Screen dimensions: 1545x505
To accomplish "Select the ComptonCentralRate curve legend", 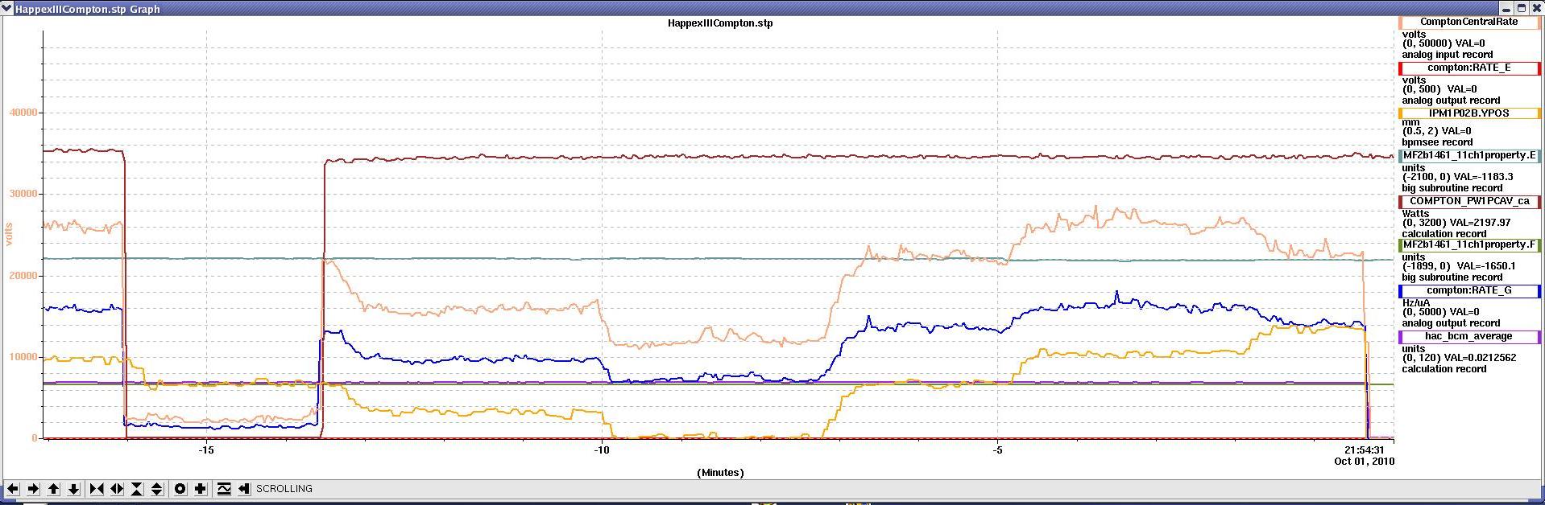I will (x=1469, y=23).
